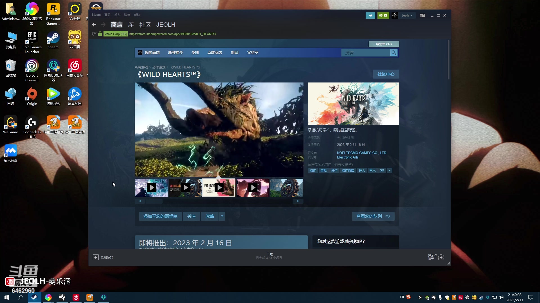
Task: Toggle the 关注 follow button
Action: pyautogui.click(x=191, y=216)
